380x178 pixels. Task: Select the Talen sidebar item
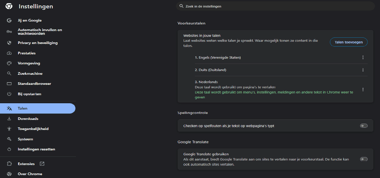click(38, 108)
